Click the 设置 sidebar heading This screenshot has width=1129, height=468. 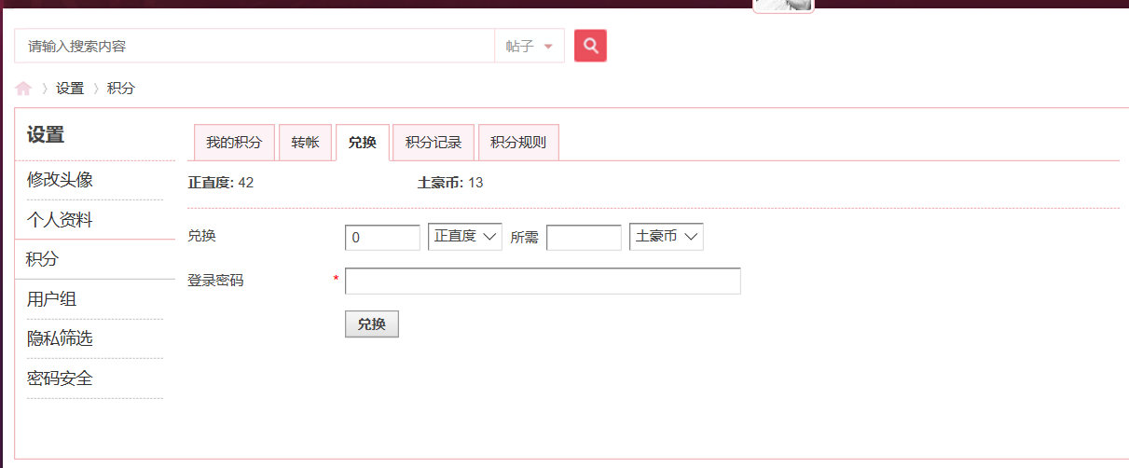coord(46,135)
